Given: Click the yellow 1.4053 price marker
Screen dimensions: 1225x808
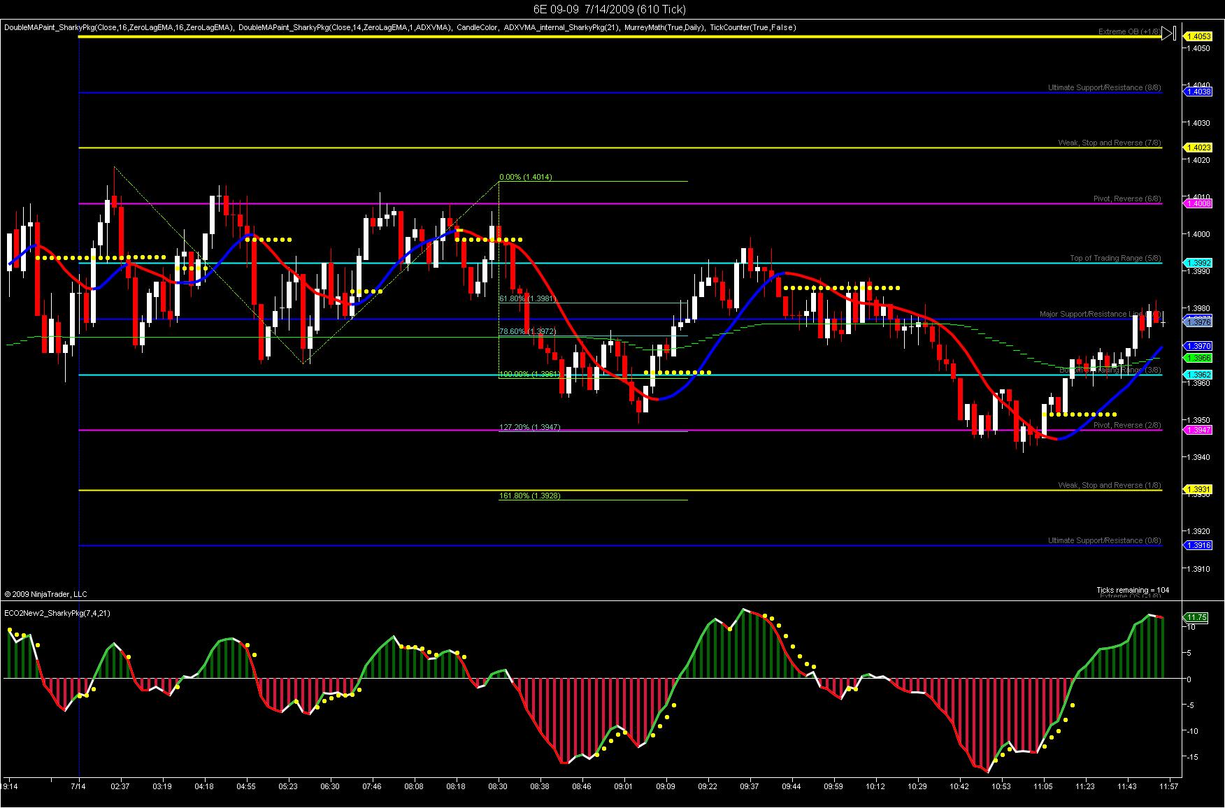Looking at the screenshot, I should click(1197, 36).
